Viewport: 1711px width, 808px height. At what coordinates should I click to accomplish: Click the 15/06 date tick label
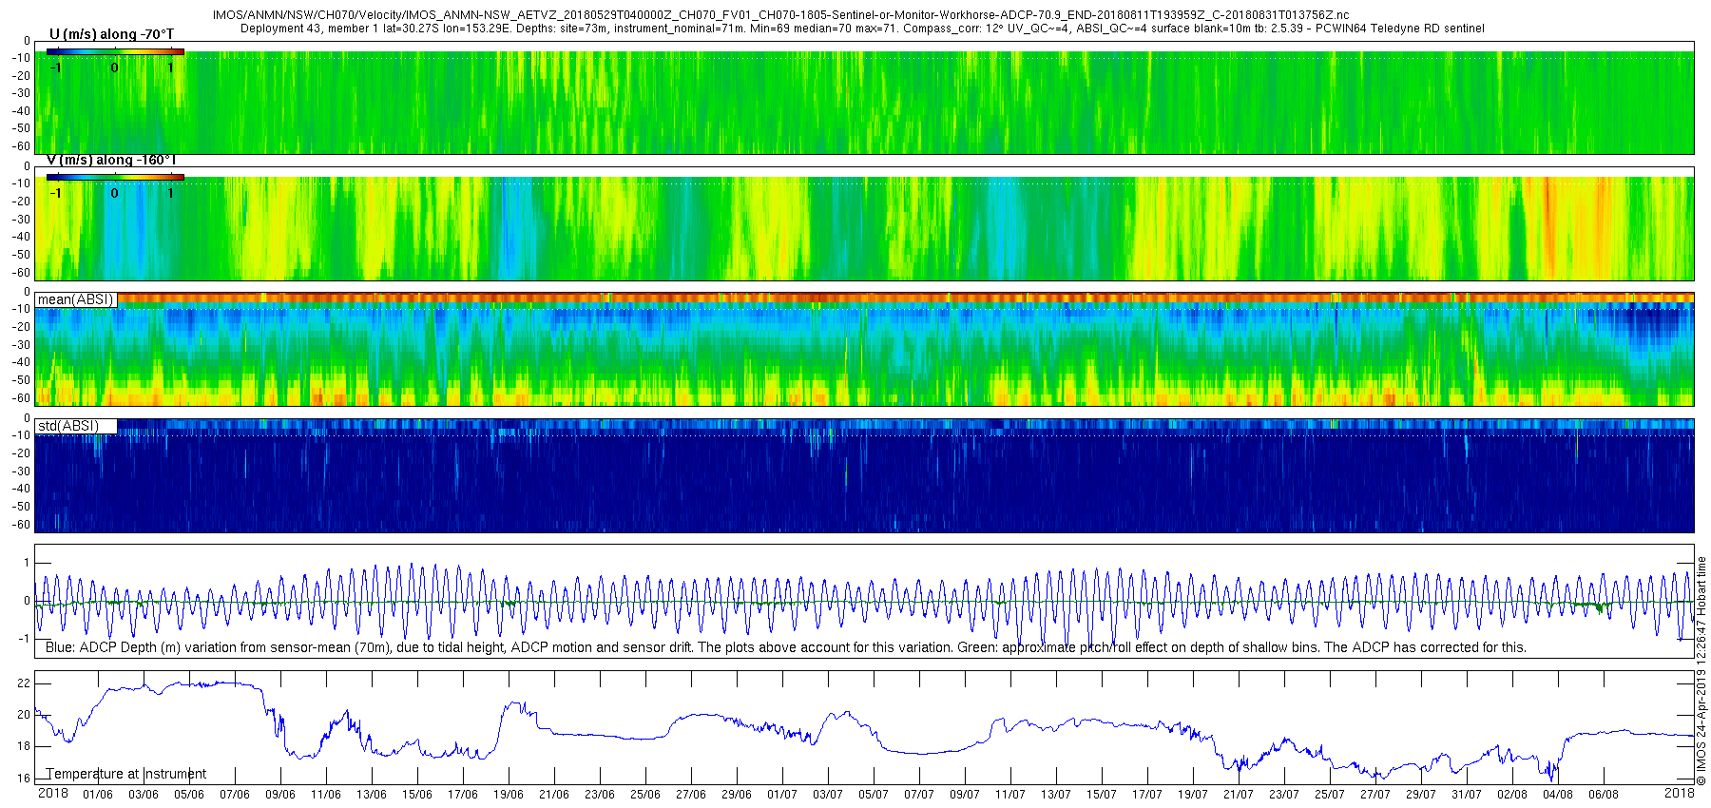pos(417,795)
